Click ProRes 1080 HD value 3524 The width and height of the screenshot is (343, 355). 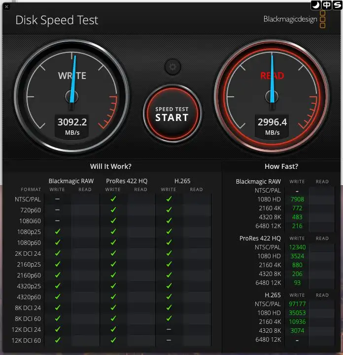(x=297, y=256)
